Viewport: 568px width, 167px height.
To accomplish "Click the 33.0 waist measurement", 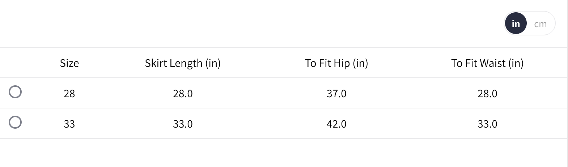I will [487, 124].
